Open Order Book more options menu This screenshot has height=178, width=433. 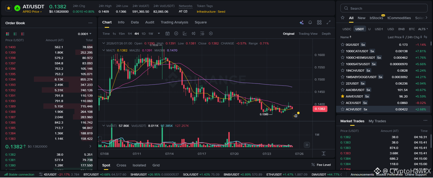(90, 23)
